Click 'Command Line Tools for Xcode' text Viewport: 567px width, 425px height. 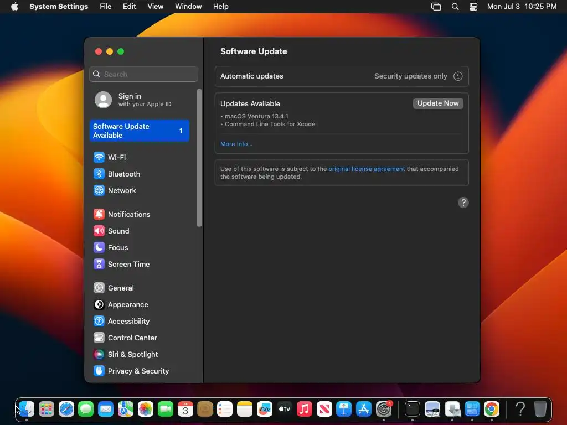coord(270,124)
